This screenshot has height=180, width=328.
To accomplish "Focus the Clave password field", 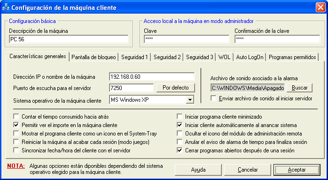I will click(x=187, y=39).
